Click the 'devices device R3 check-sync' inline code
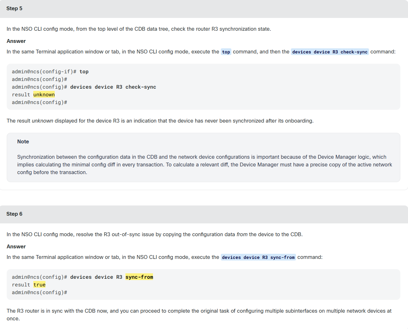Viewport: 408px width, 329px height. coord(330,52)
